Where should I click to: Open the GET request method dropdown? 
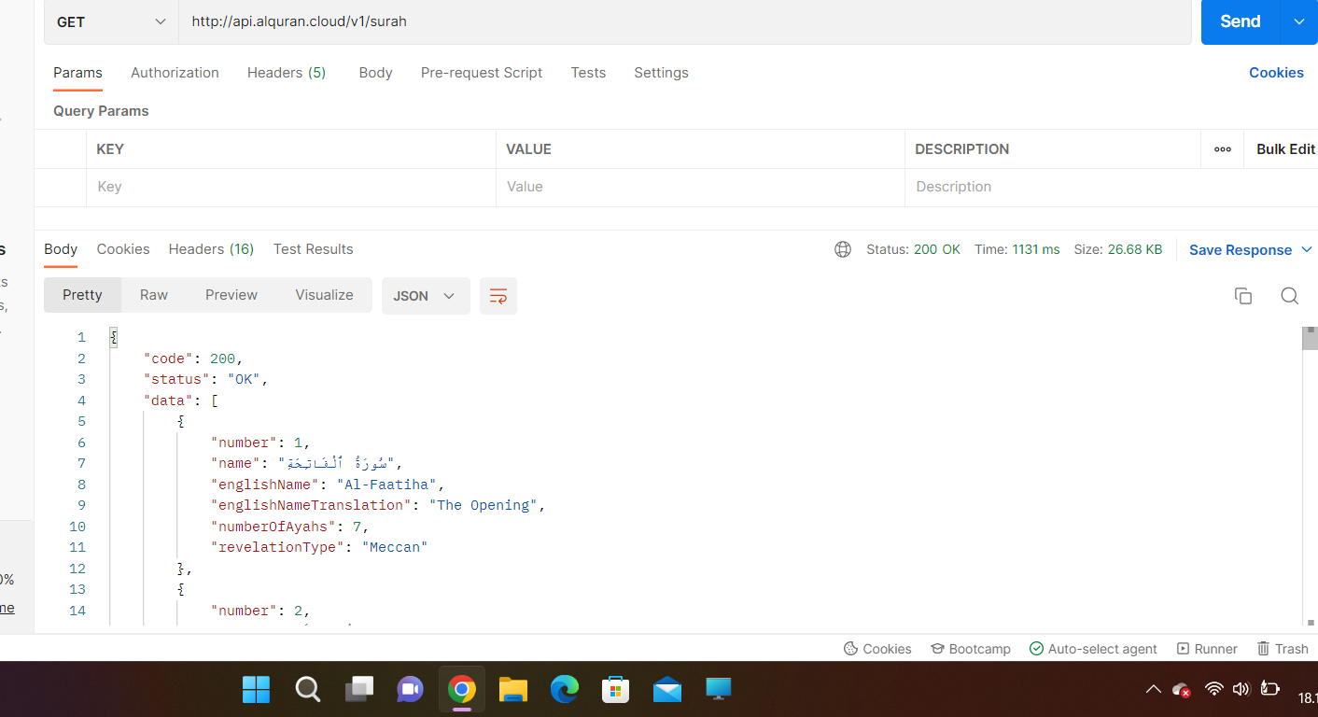(x=110, y=21)
